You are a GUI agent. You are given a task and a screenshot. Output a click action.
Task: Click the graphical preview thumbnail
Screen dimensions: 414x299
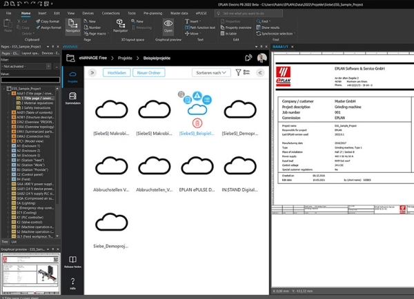click(x=30, y=274)
